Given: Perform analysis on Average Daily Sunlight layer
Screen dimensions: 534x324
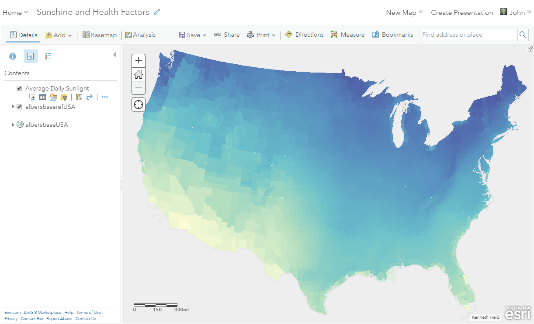Looking at the screenshot, I should (79, 97).
